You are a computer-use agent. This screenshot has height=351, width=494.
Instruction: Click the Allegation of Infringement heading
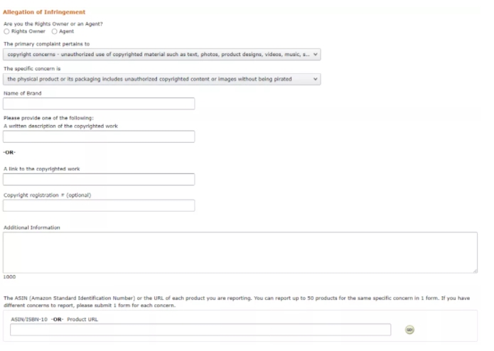(x=44, y=12)
